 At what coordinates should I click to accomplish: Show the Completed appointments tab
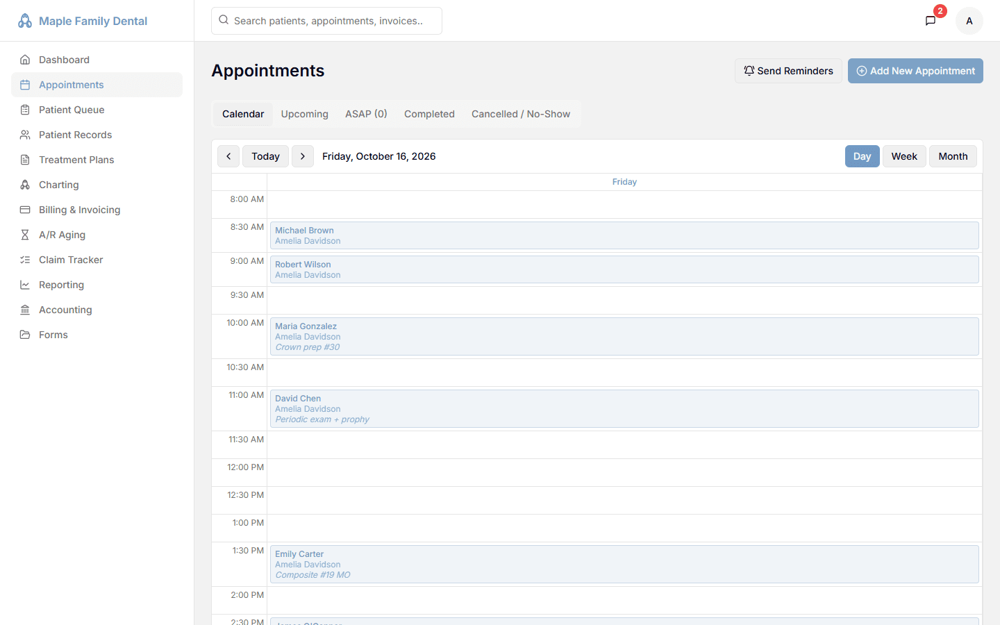(429, 114)
